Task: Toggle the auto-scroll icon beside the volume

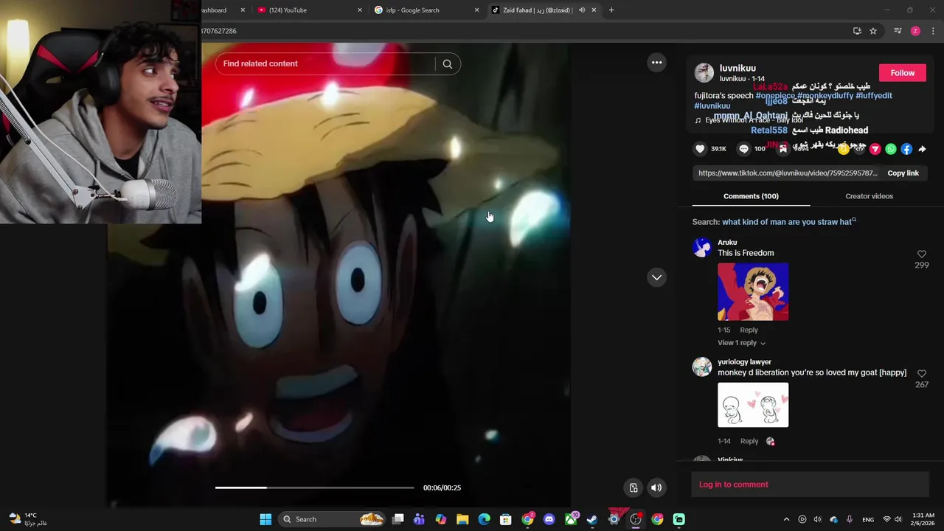Action: coord(634,487)
